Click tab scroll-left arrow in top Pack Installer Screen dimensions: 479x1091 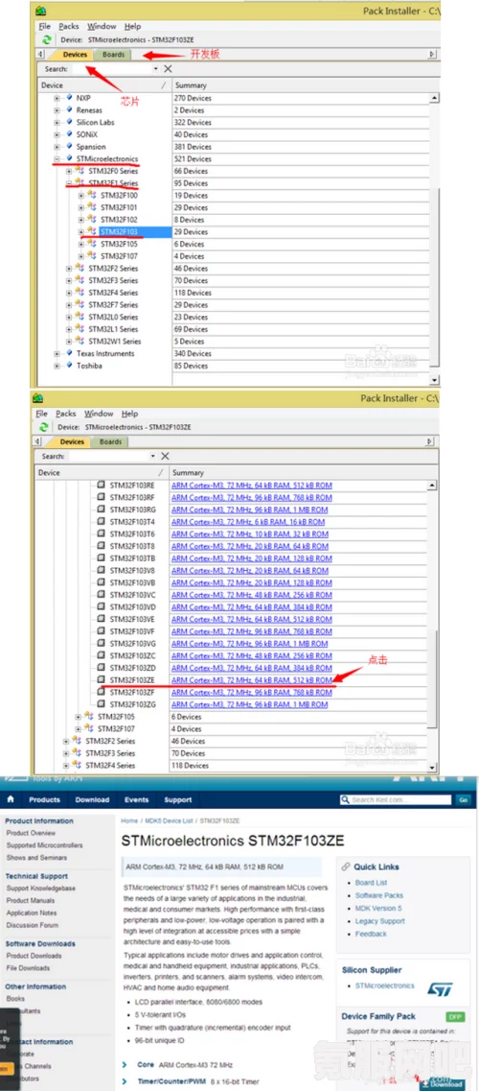point(40,55)
